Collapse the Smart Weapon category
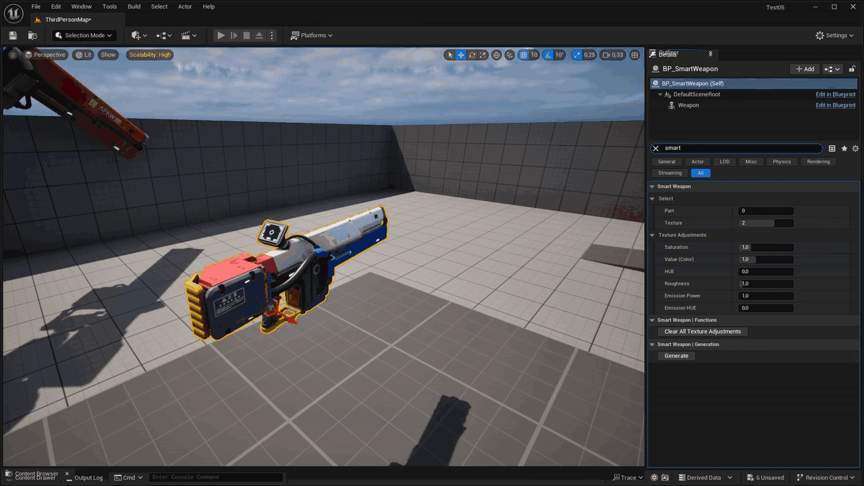The image size is (864, 486). [x=652, y=186]
